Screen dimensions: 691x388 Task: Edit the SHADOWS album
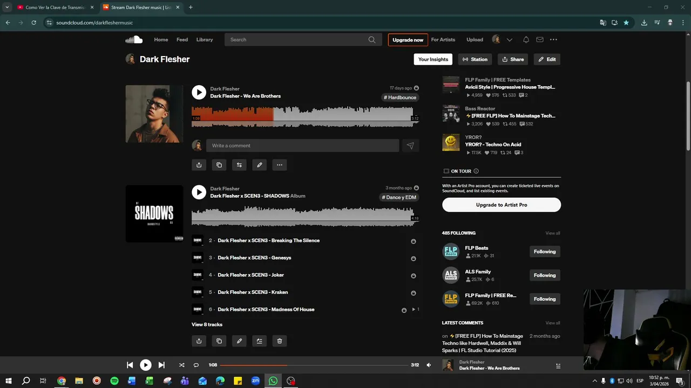[x=239, y=341]
